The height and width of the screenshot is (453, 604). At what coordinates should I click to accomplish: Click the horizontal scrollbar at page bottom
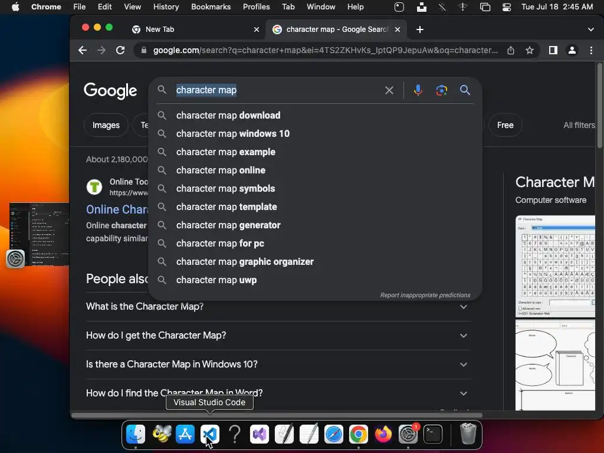[x=277, y=415]
